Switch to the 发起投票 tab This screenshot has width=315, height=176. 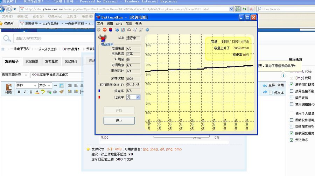pos(31,61)
